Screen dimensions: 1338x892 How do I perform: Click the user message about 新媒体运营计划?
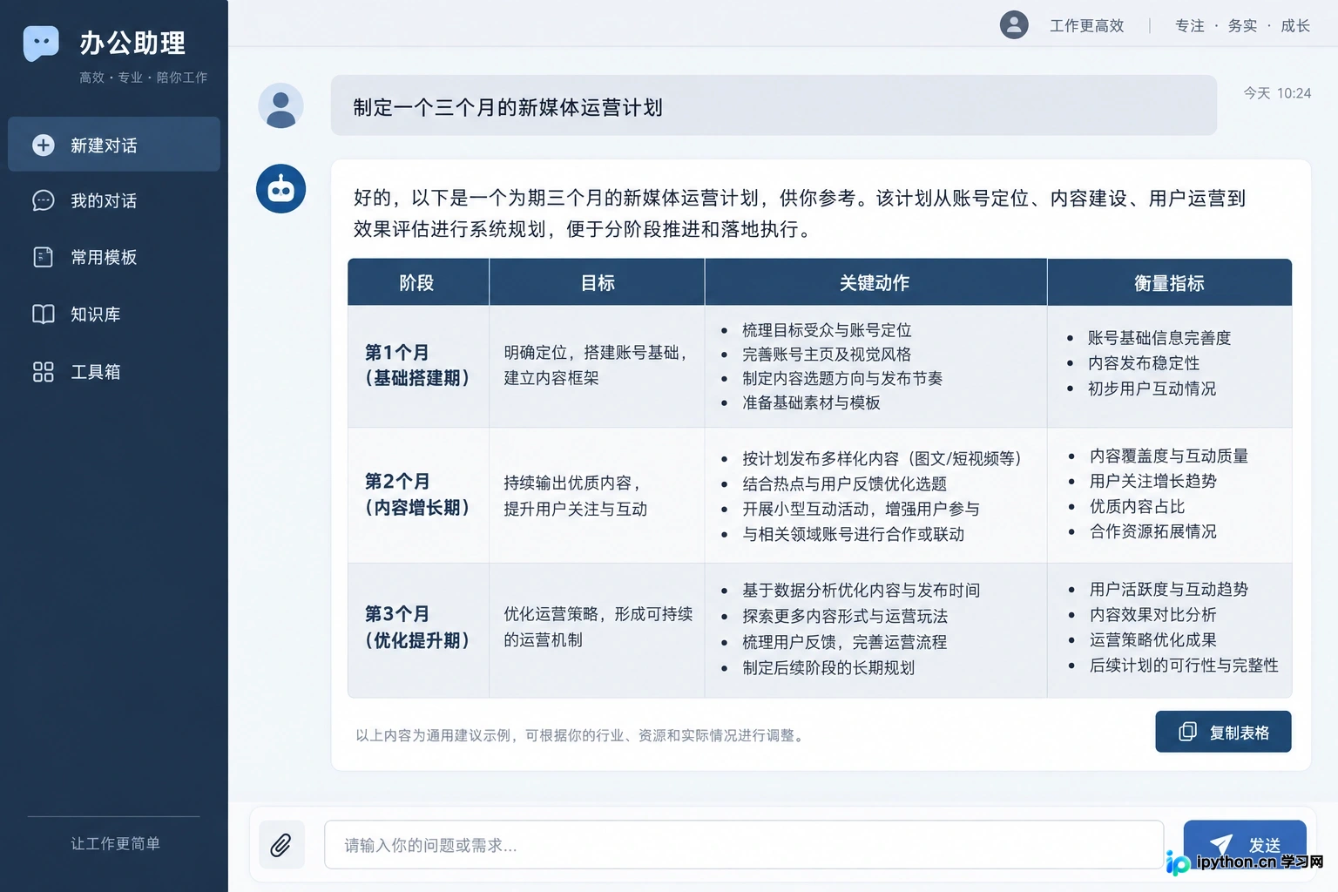point(774,105)
